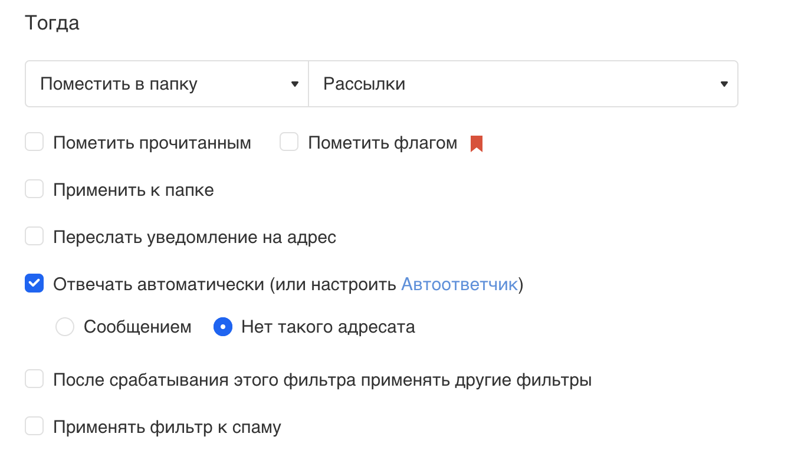Enable applying other filters after this filter
The height and width of the screenshot is (460, 801).
pyautogui.click(x=34, y=379)
